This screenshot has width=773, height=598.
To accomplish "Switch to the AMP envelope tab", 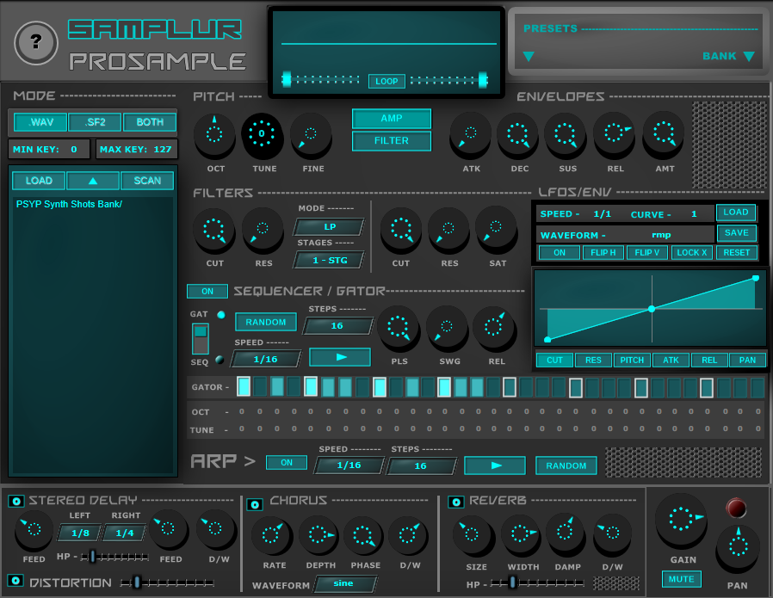I will 392,119.
